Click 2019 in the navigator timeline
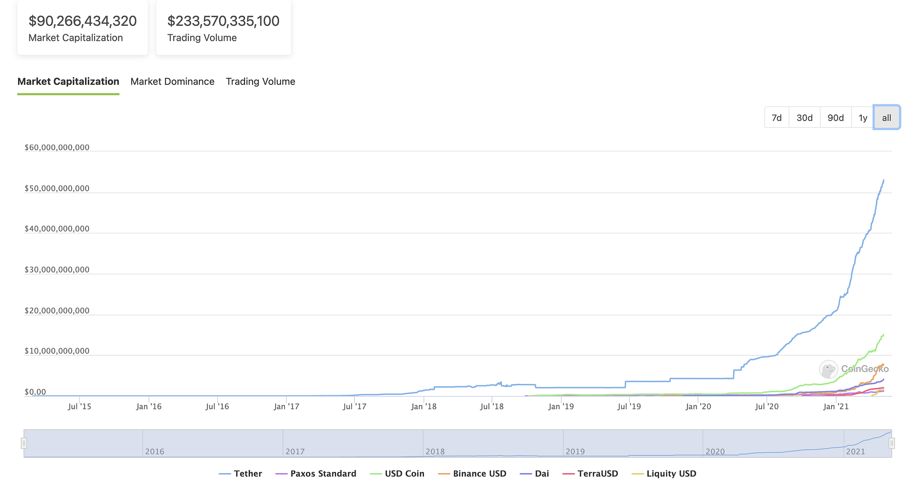 click(575, 451)
